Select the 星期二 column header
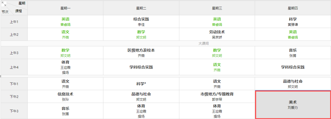This screenshot has height=119, width=331. [141, 8]
